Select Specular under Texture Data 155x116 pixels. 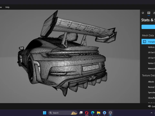(151, 92)
